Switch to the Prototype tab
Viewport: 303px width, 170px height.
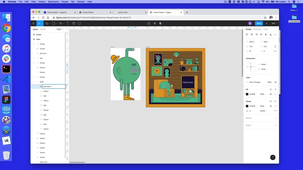click(x=258, y=29)
